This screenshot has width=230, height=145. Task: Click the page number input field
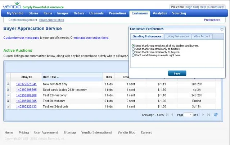pos(188,115)
